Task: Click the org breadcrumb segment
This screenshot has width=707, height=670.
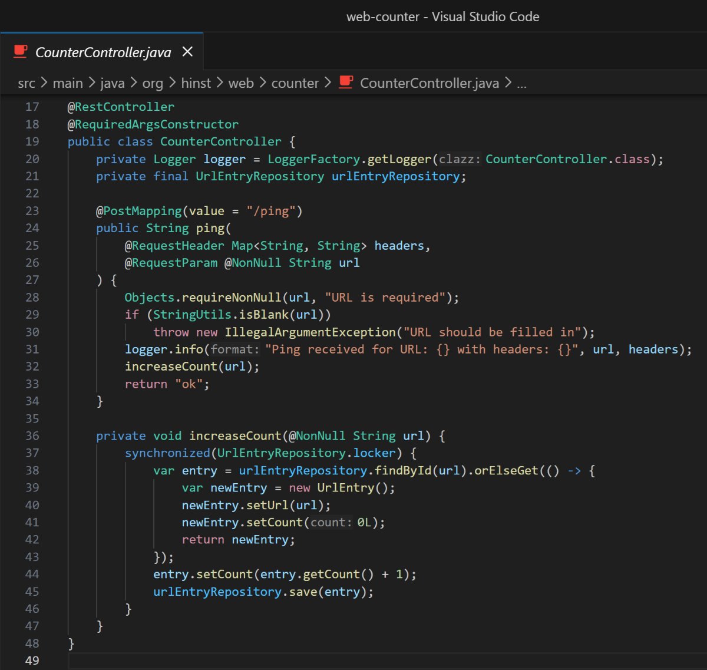Action: coord(152,83)
